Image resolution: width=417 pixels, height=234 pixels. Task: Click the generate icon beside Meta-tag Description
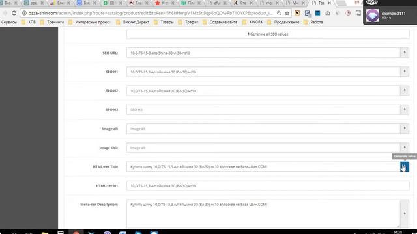click(405, 213)
